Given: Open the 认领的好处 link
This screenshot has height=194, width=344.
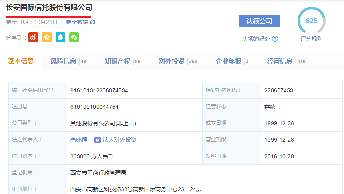Looking at the screenshot, I should point(256,39).
